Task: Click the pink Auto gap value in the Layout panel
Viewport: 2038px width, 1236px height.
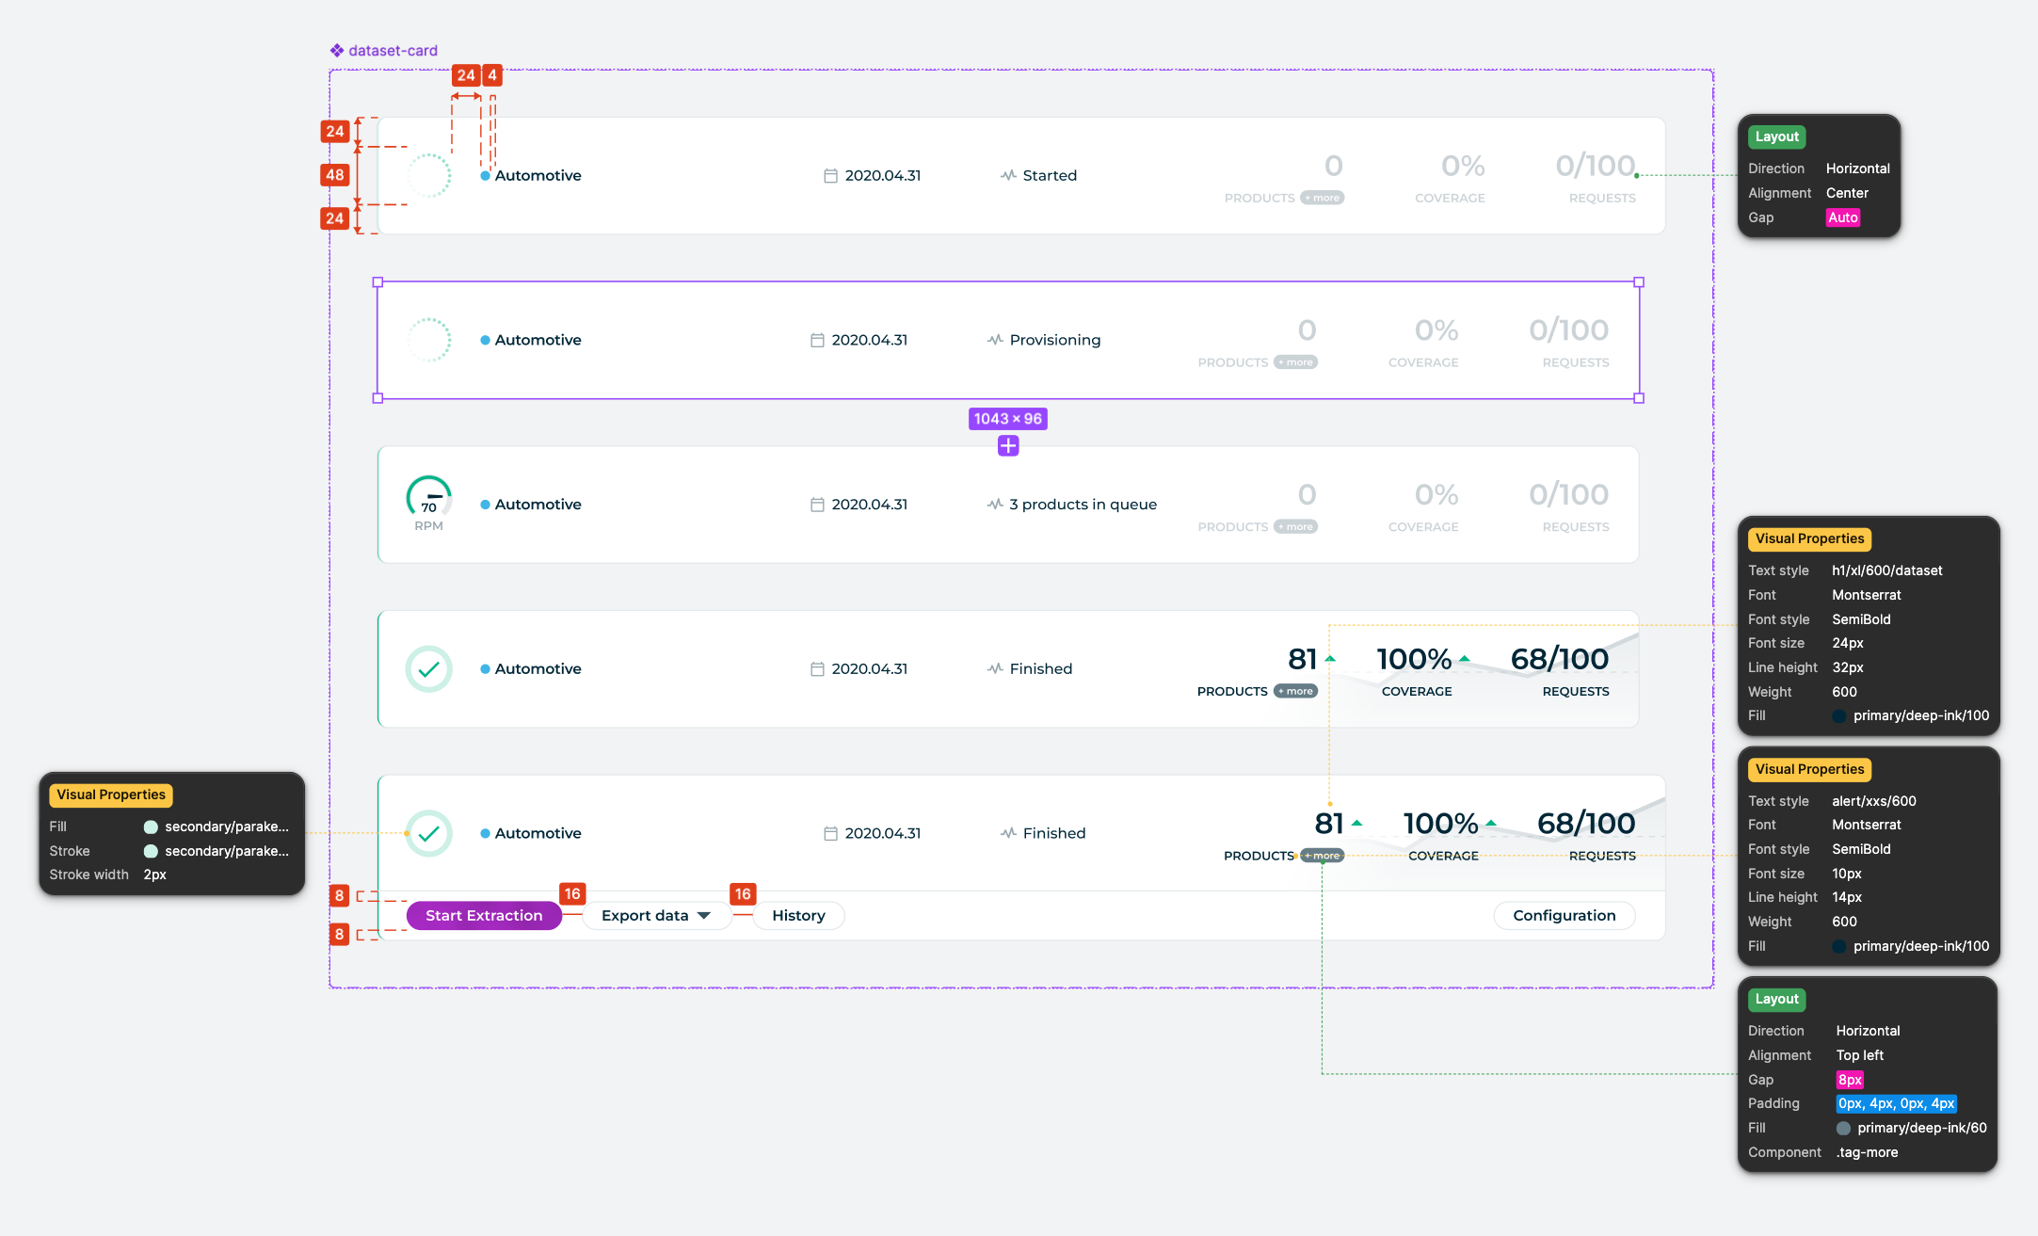Action: coord(1842,217)
